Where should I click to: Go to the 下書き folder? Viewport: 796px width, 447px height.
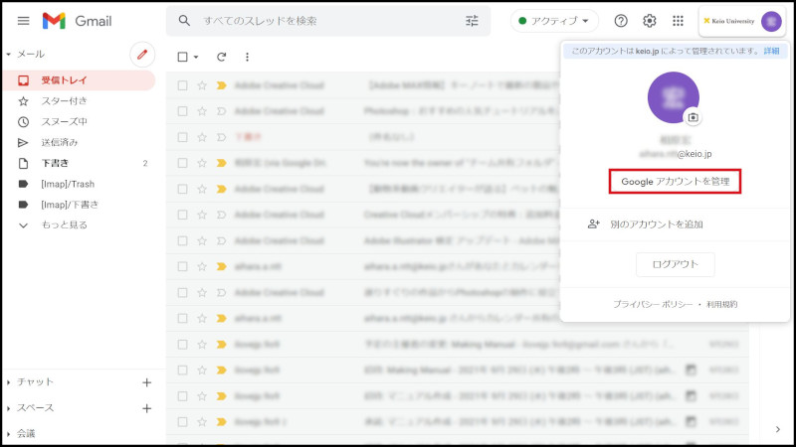click(55, 163)
